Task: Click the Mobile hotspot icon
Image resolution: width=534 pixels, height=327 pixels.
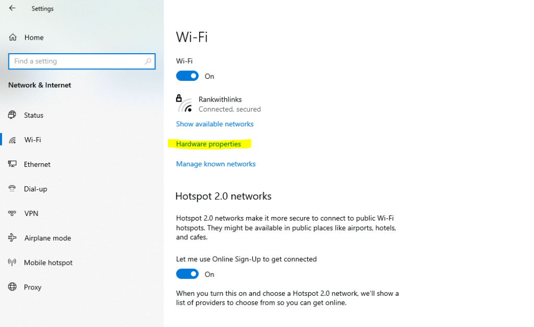Action: (x=13, y=262)
